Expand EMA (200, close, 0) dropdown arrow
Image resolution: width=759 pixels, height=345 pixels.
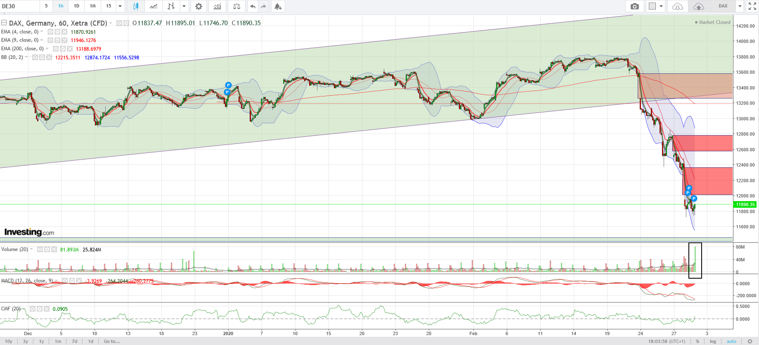(x=47, y=49)
